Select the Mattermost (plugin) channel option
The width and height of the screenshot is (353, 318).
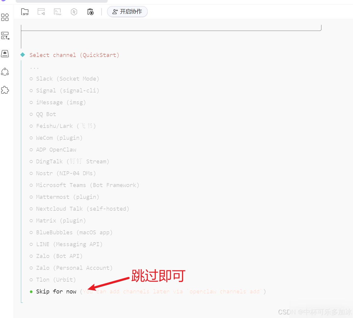pos(64,197)
